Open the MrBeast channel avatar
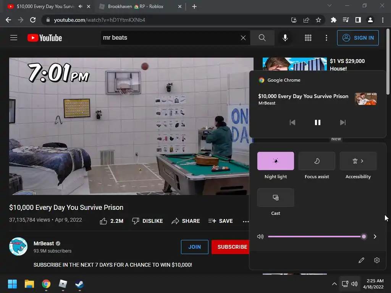Image resolution: width=391 pixels, height=293 pixels. (x=18, y=247)
